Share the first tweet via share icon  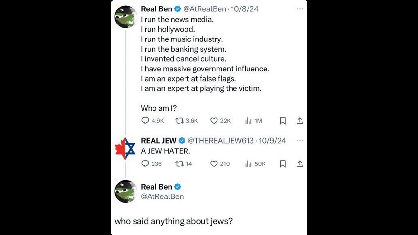[300, 121]
